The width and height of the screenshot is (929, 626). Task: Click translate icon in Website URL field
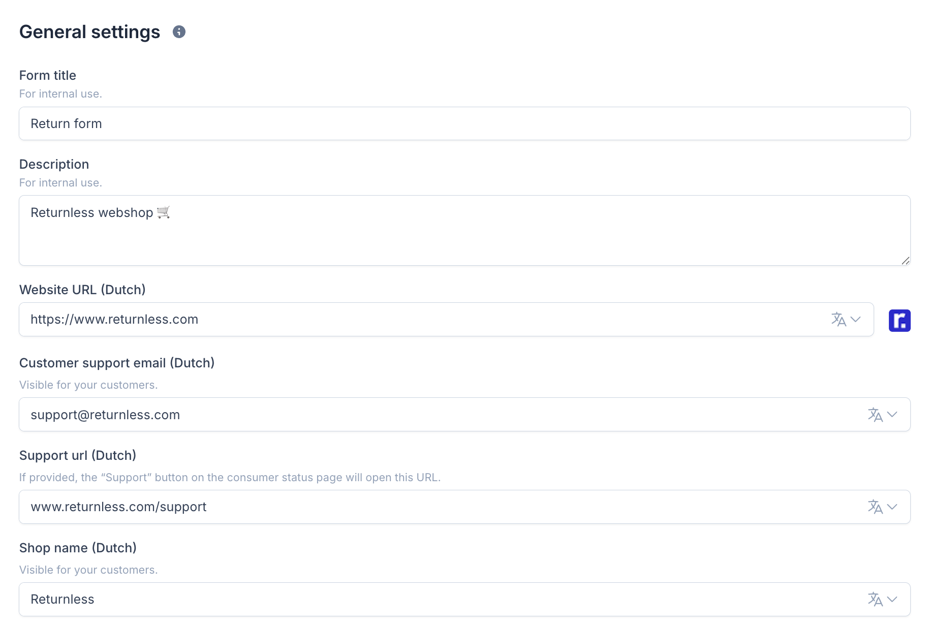[839, 319]
